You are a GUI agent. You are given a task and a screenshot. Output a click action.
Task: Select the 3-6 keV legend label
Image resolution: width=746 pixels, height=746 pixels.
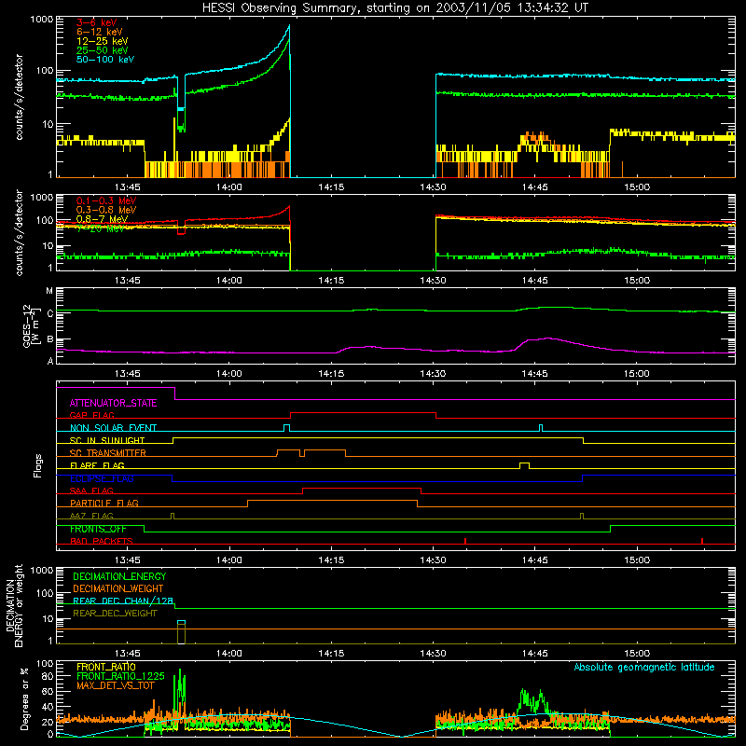96,22
